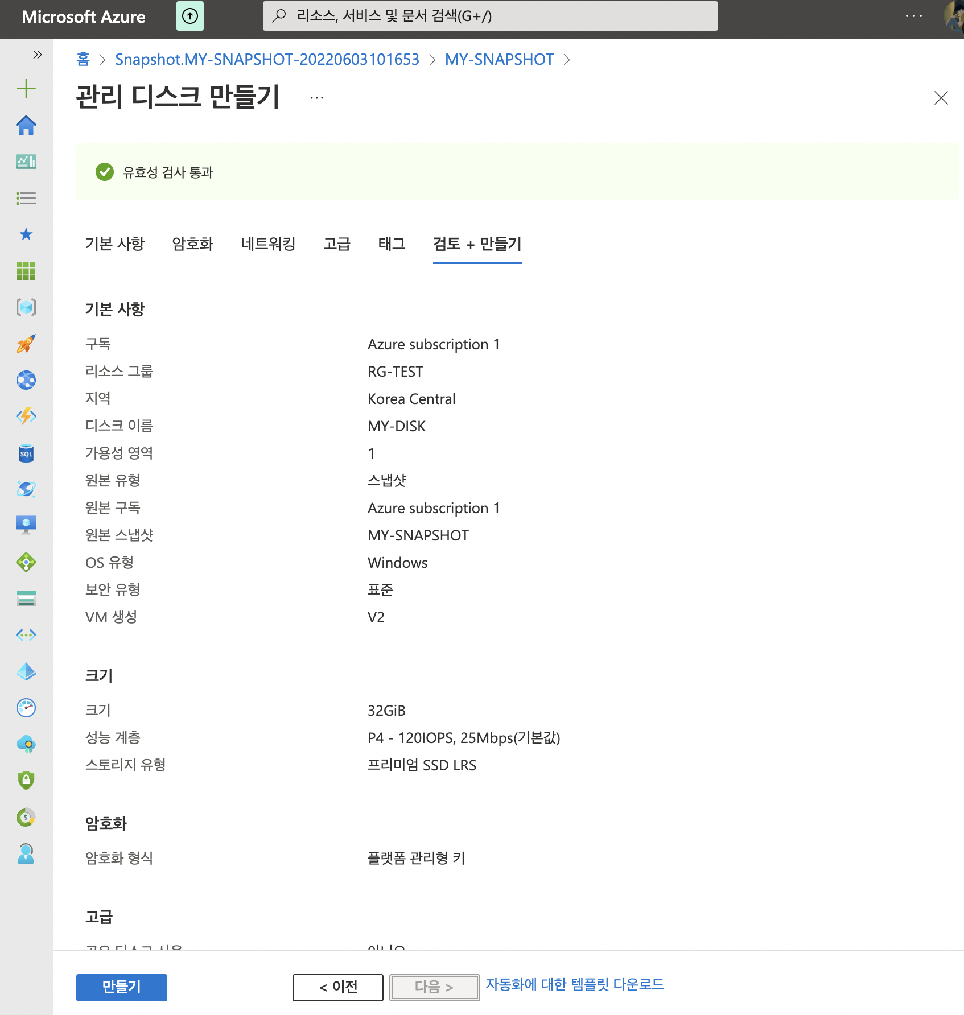The height and width of the screenshot is (1015, 964).
Task: Open Cost Management icon in sidebar
Action: 26,817
